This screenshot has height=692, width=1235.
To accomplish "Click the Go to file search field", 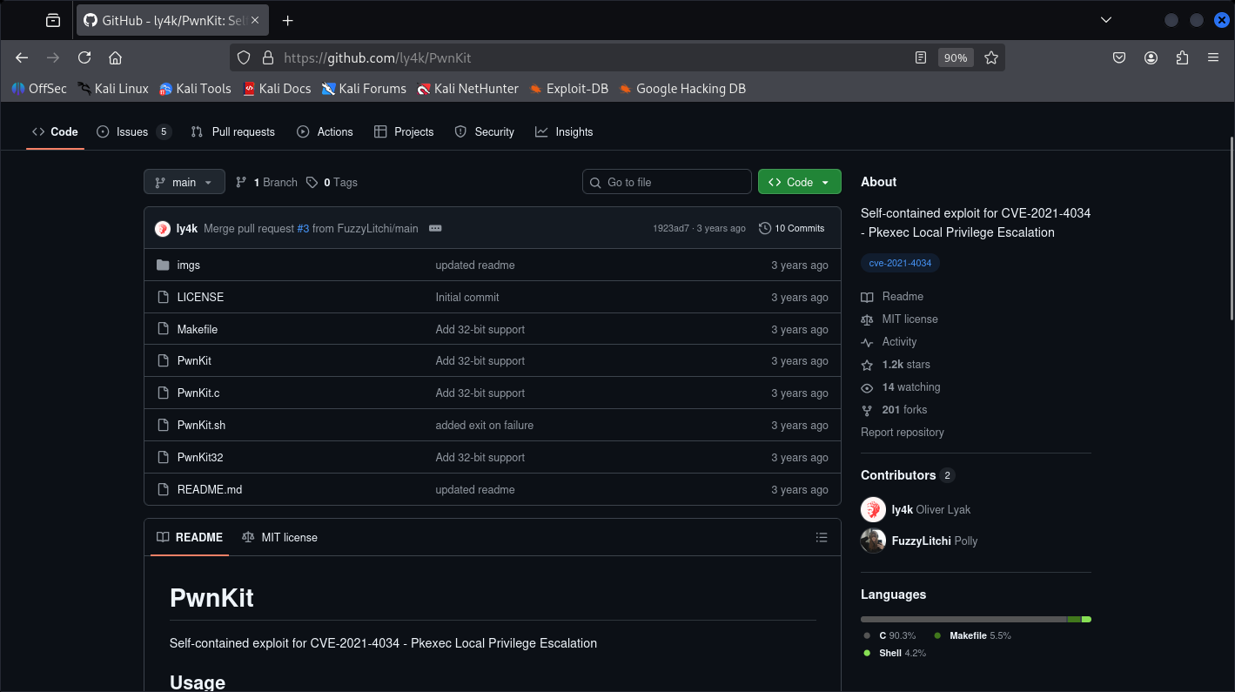I will 667,182.
